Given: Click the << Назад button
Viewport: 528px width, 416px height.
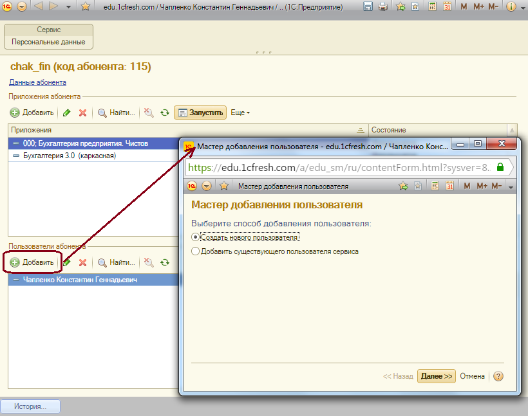Looking at the screenshot, I should [398, 376].
